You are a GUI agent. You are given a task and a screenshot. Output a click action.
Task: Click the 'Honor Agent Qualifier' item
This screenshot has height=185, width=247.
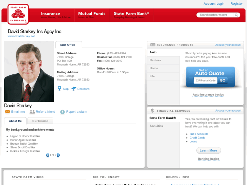23,140
